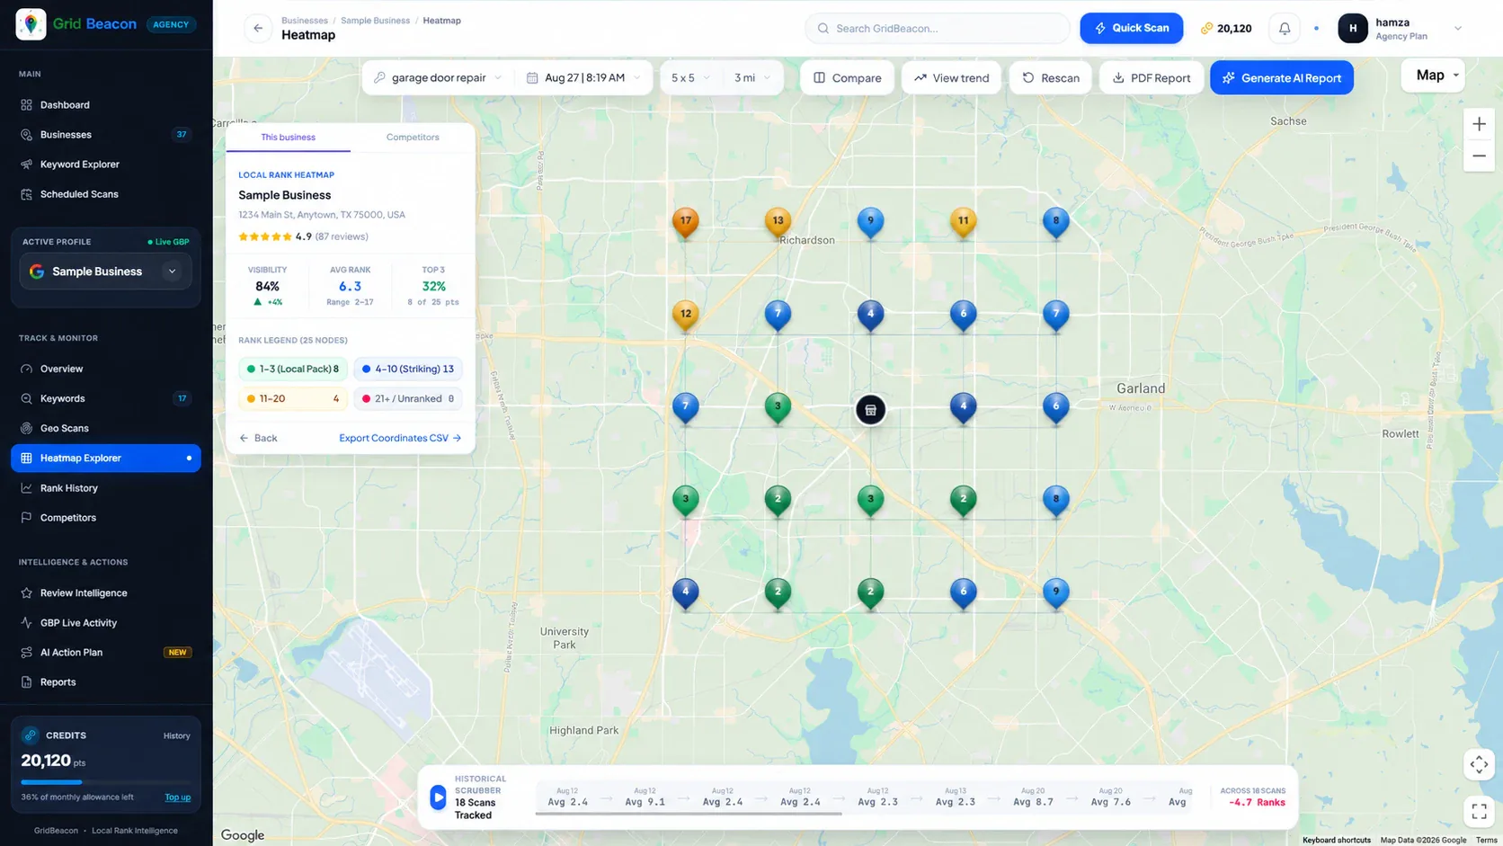Image resolution: width=1503 pixels, height=846 pixels.
Task: Generate AI Report
Action: pyautogui.click(x=1282, y=78)
